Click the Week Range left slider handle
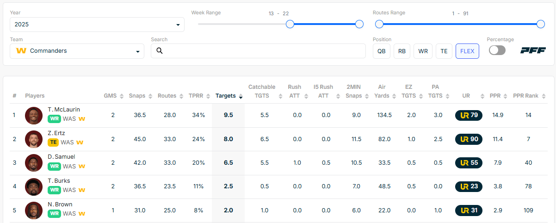556x223 pixels. coord(290,24)
